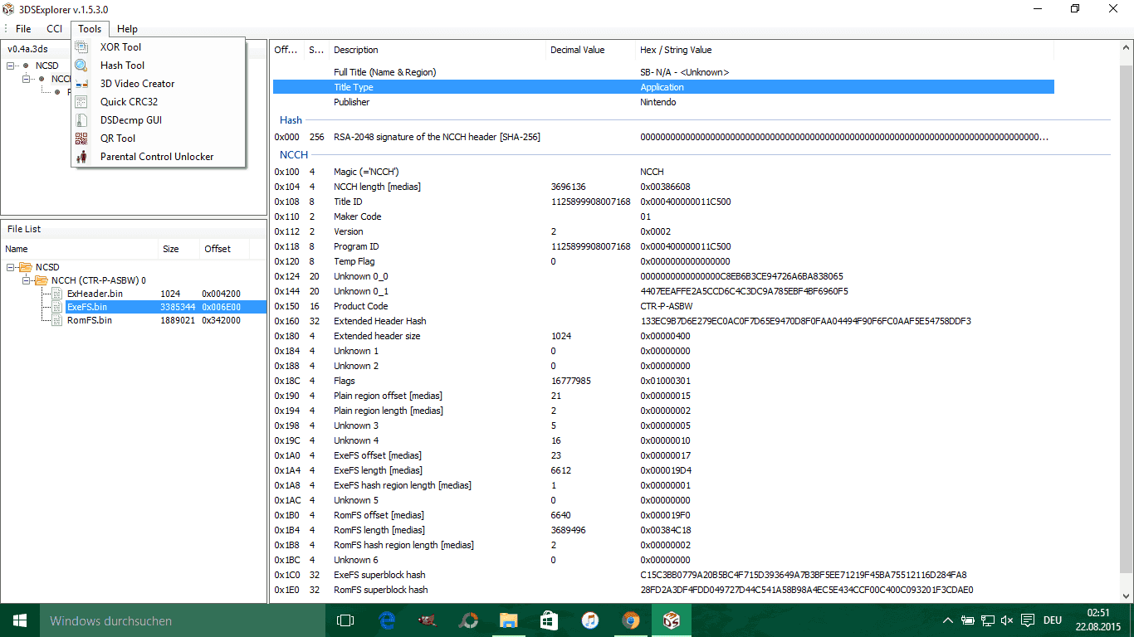The image size is (1134, 637).
Task: Click the battery icon in system tray
Action: (x=968, y=620)
